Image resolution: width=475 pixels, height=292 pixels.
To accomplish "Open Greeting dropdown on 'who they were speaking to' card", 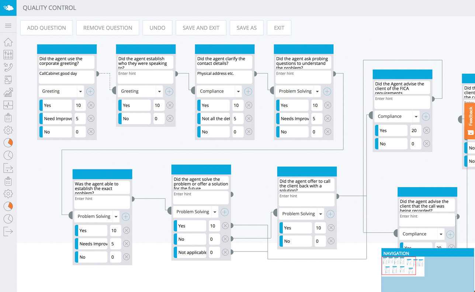I will [x=141, y=91].
